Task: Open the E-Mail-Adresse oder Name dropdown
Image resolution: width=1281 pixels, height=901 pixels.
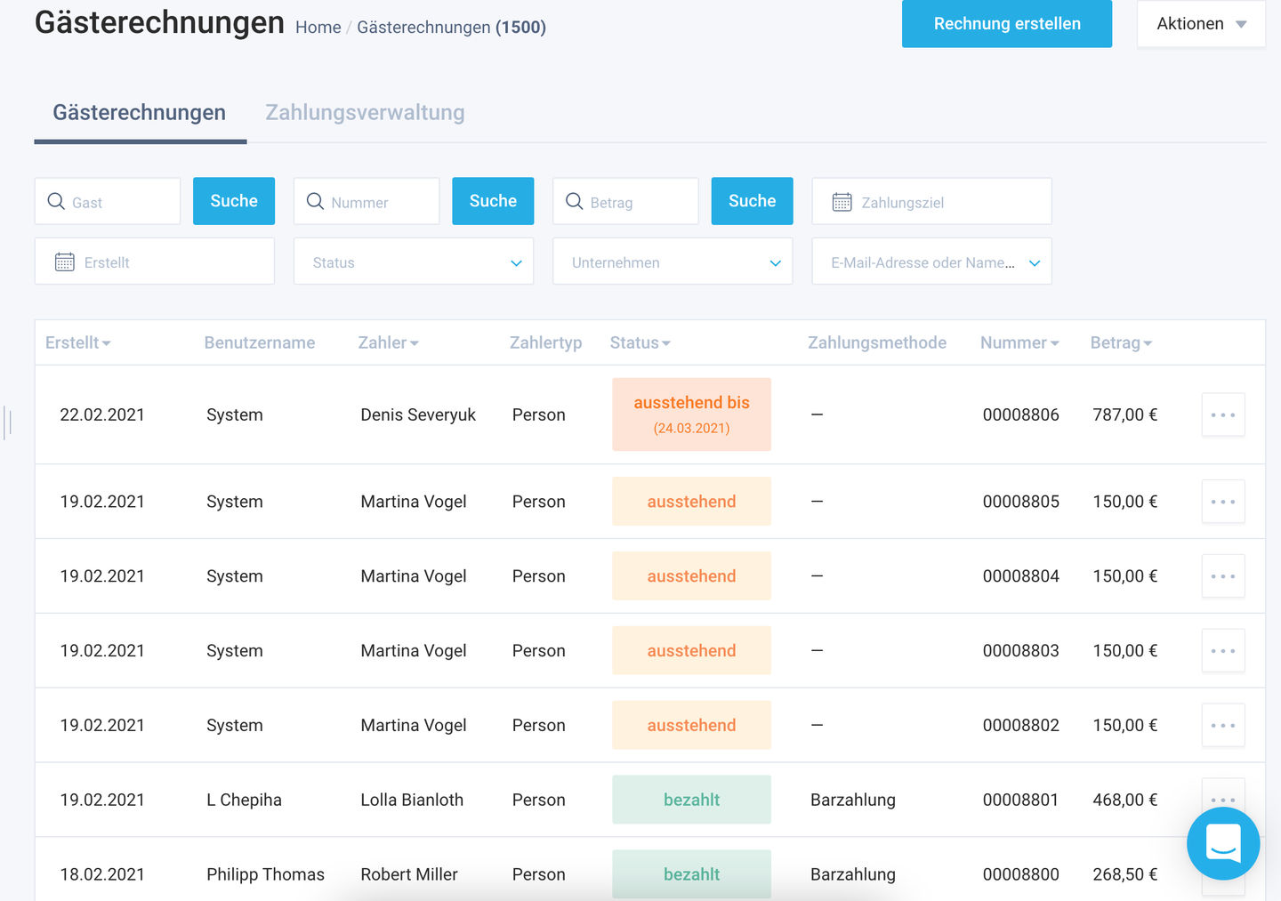Action: [x=931, y=261]
